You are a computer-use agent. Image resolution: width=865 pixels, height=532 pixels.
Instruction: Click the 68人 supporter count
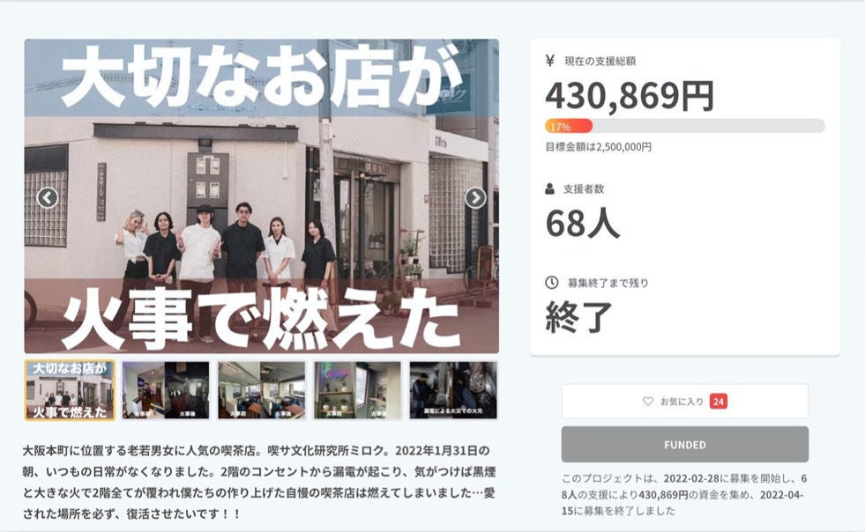[x=583, y=224]
